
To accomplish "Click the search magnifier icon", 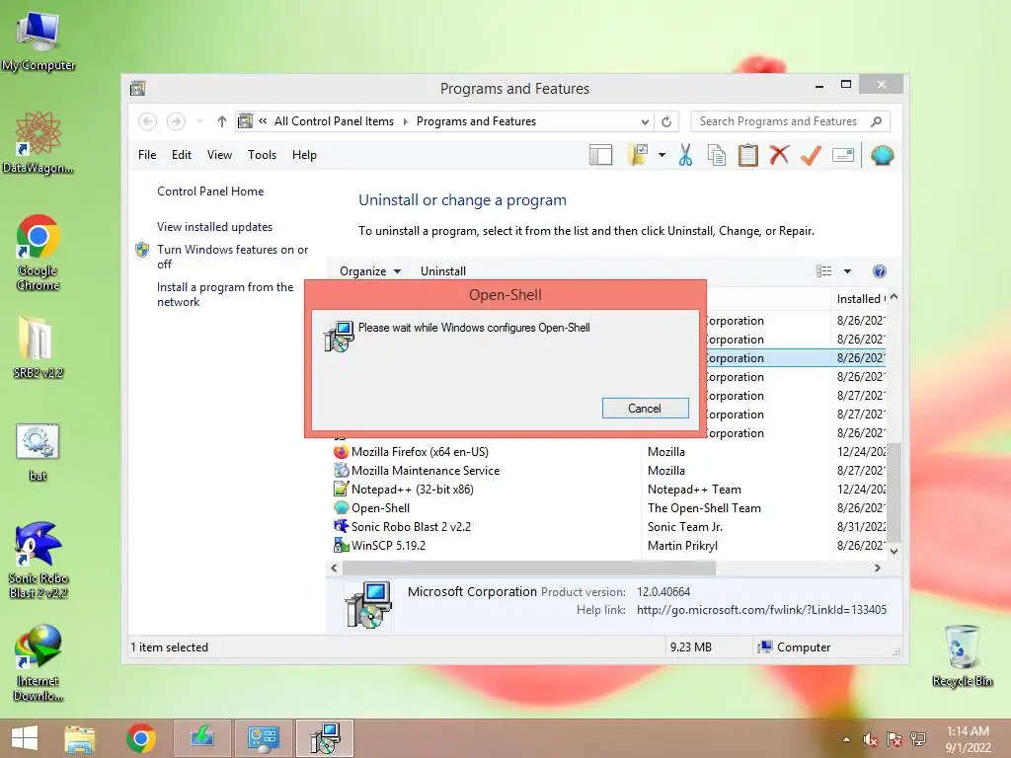I will pos(876,121).
